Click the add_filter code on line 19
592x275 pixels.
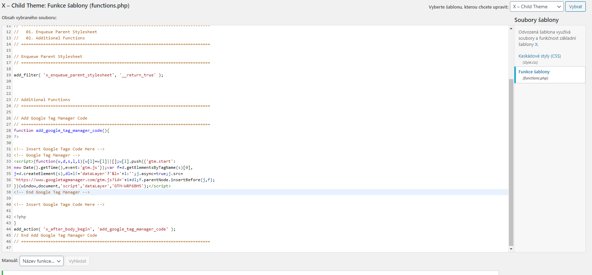88,75
